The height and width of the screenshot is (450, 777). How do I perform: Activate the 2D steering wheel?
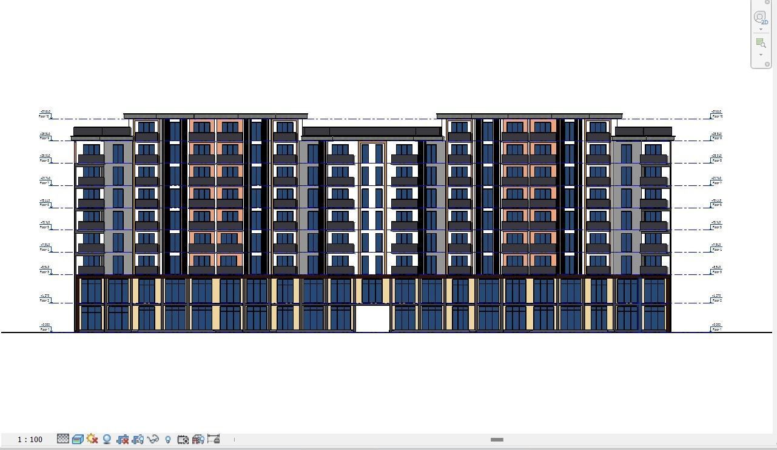coord(761,18)
